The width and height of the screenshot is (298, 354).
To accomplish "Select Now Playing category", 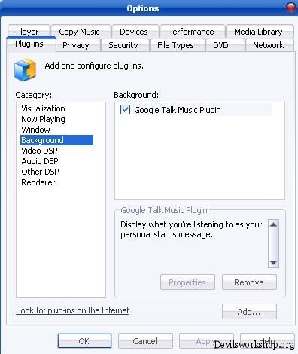I will click(x=43, y=119).
